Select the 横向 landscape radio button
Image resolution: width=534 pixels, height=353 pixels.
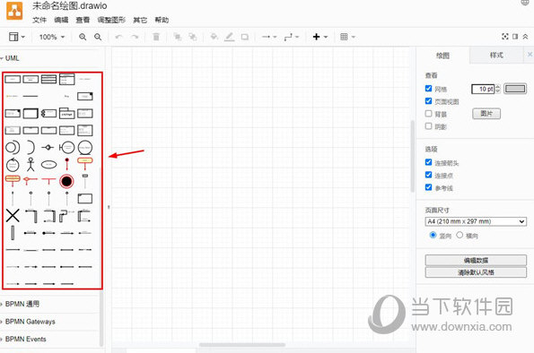[460, 235]
